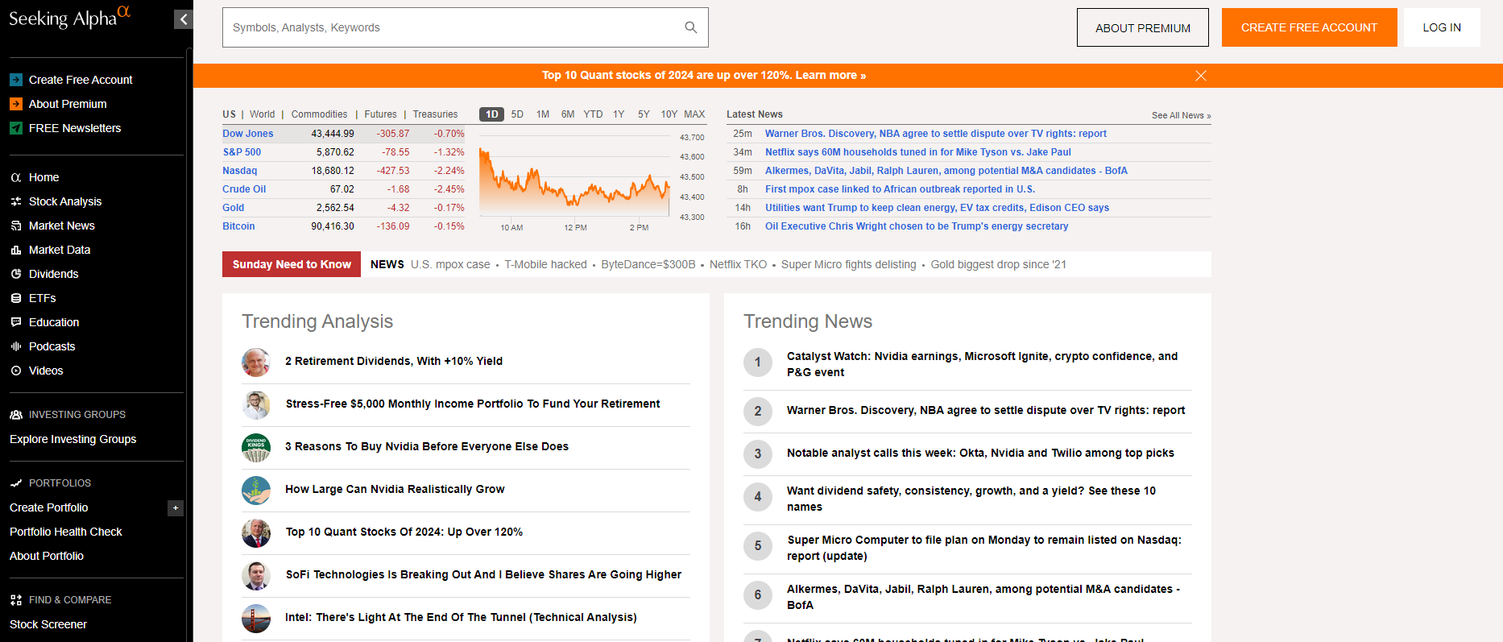This screenshot has height=642, width=1503.
Task: Click the FREE Newsletters sidebar icon
Action: click(16, 128)
